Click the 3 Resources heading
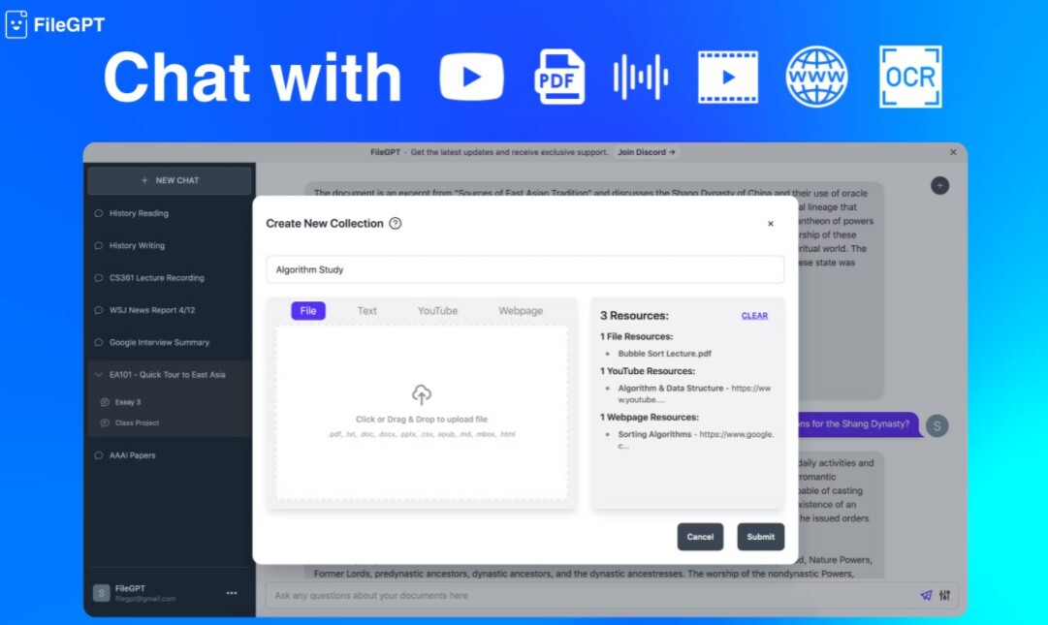Image resolution: width=1048 pixels, height=625 pixels. click(x=634, y=315)
